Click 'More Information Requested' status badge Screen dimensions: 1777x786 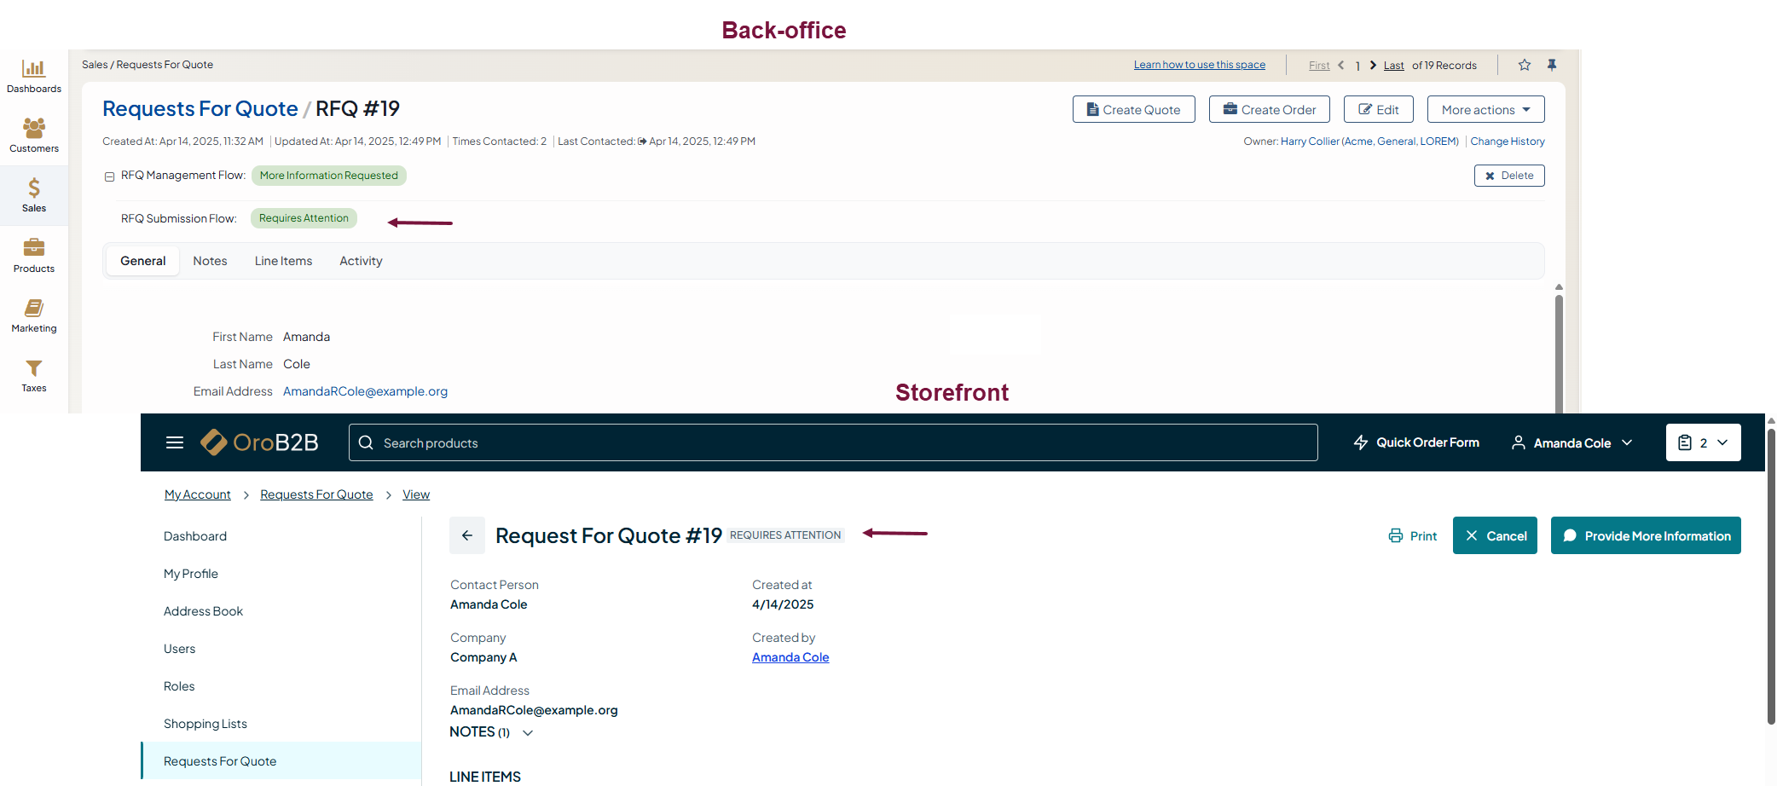pyautogui.click(x=329, y=176)
